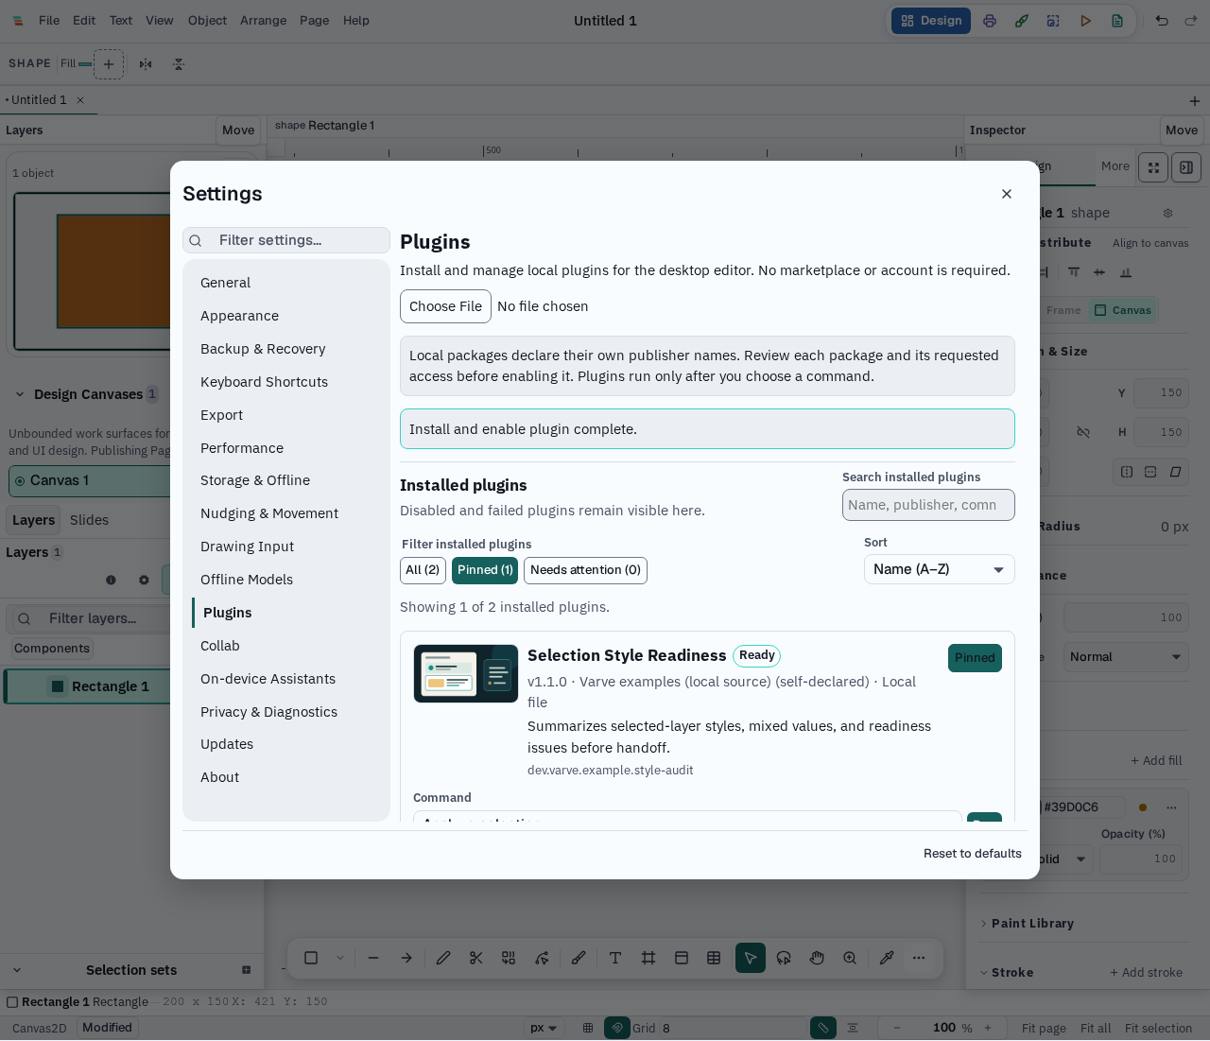
Task: Open the Normal blend mode dropdown
Action: [x=1126, y=657]
